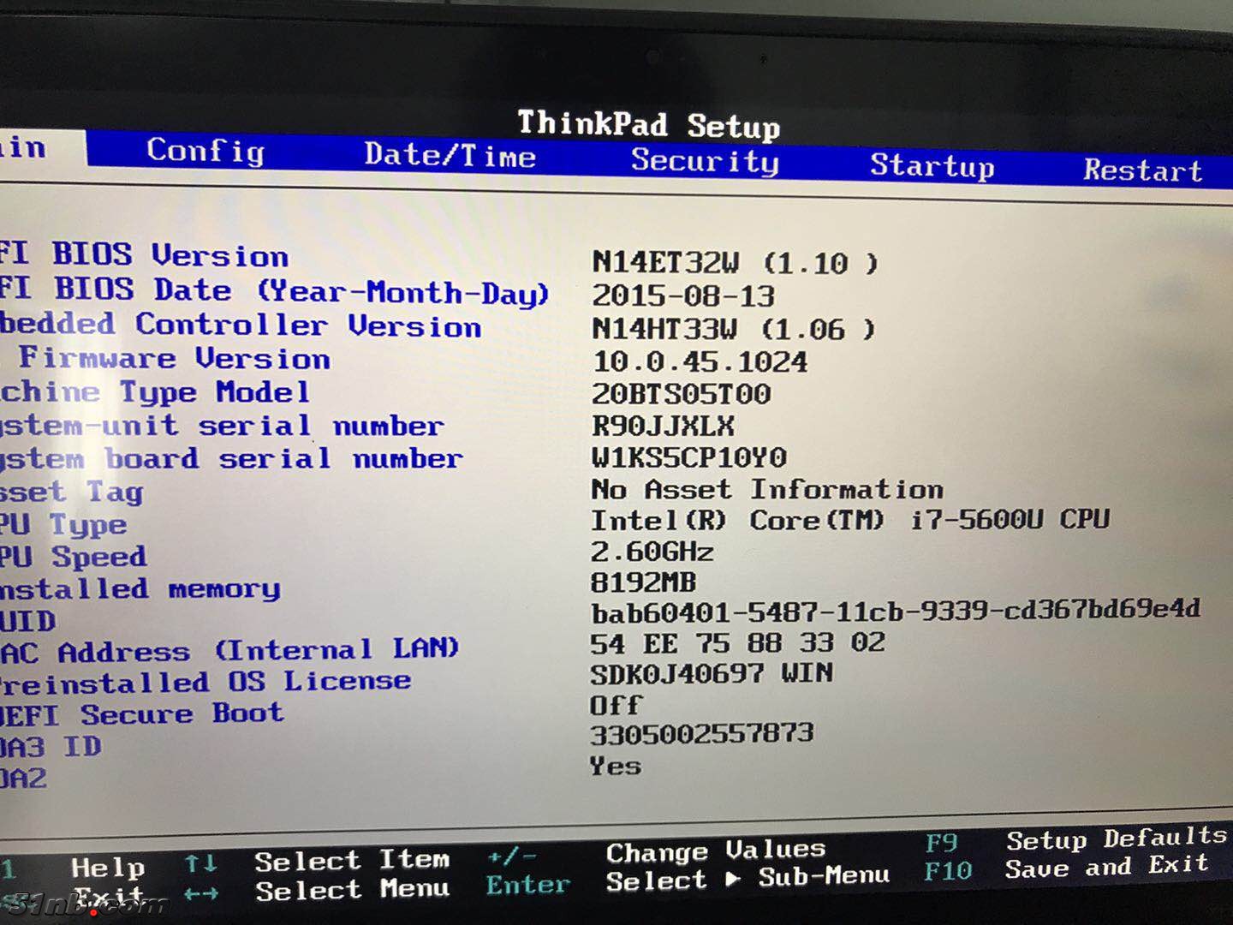
Task: Switch to the Date/Time tab
Action: (450, 155)
